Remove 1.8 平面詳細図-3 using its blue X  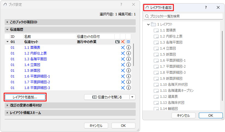coord(123,88)
